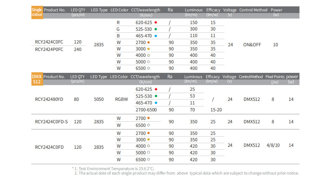332x177 pixels.
Task: Click the ON&OFF control method cell
Action: point(252,45)
